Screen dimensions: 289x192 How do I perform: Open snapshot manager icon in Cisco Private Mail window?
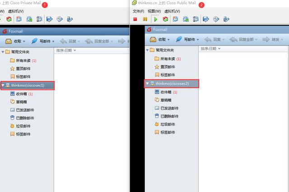[x=39, y=19]
